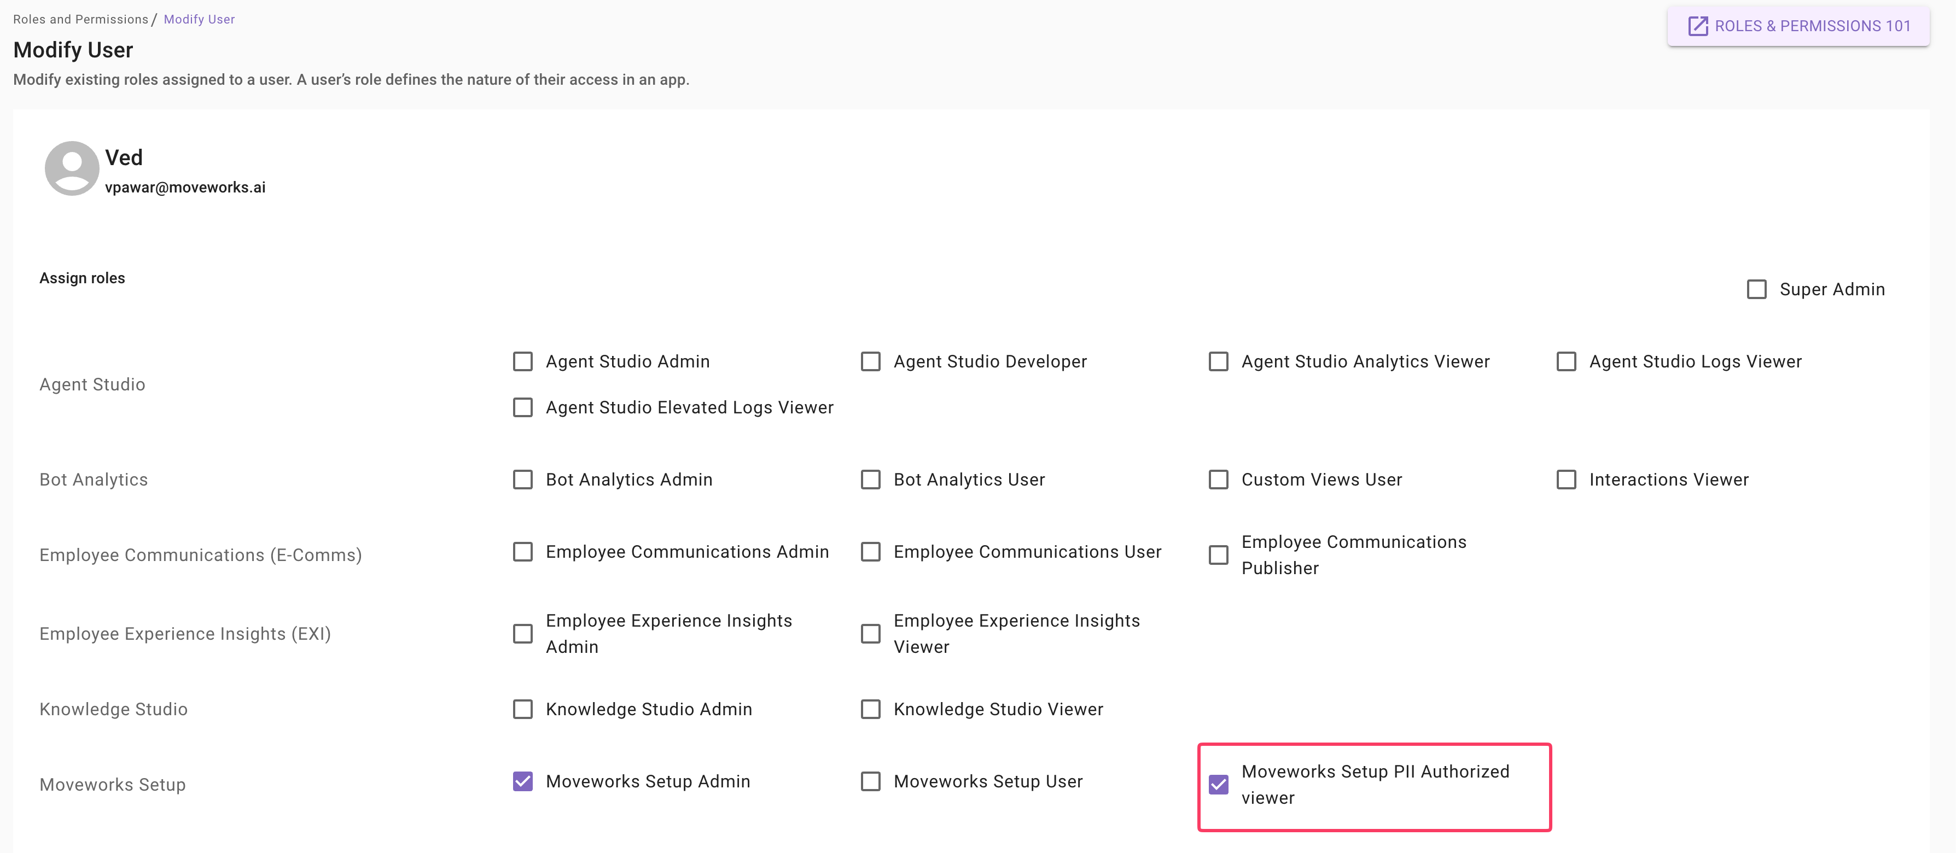Toggle the Bot Analytics Admin checkbox
The width and height of the screenshot is (1956, 853).
[x=522, y=480]
